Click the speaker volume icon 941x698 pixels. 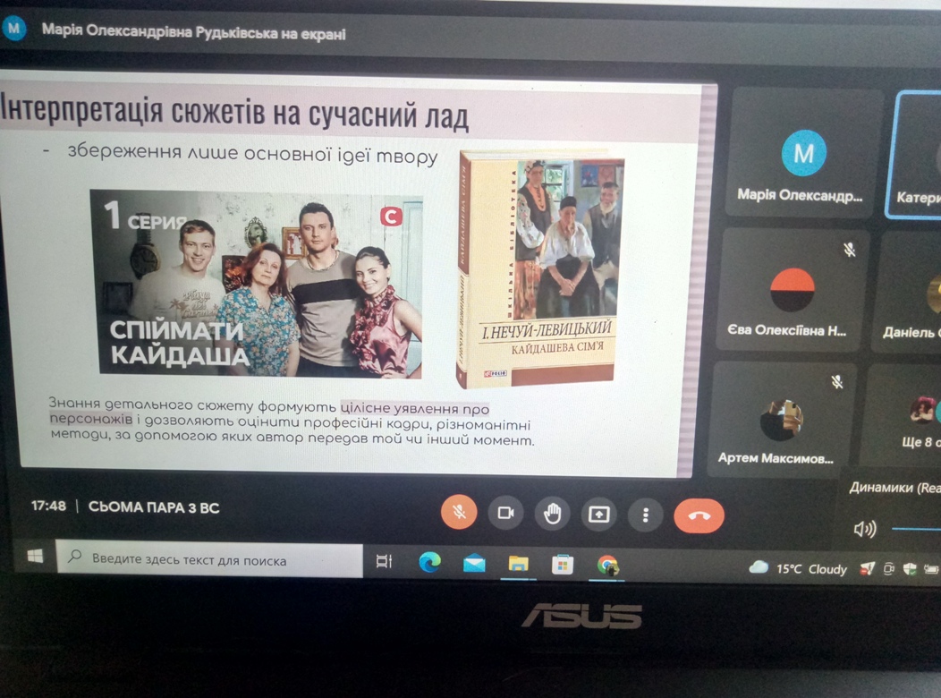864,529
